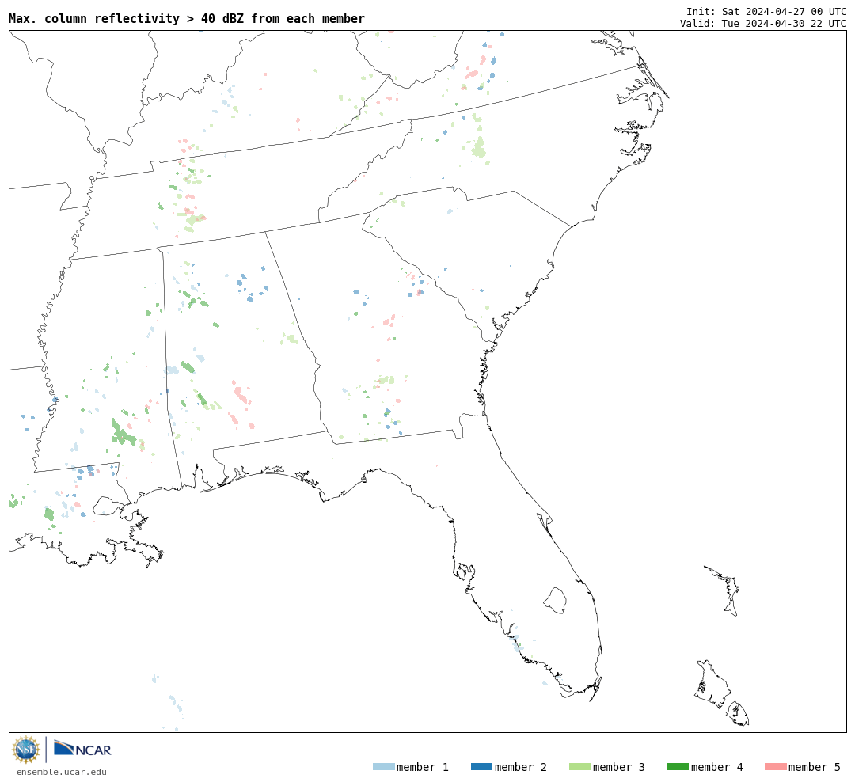Click the 'member 2' legend label
The width and height of the screenshot is (855, 782).
521,767
